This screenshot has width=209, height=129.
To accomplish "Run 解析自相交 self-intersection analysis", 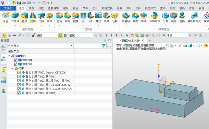I will pyautogui.click(x=194, y=17).
